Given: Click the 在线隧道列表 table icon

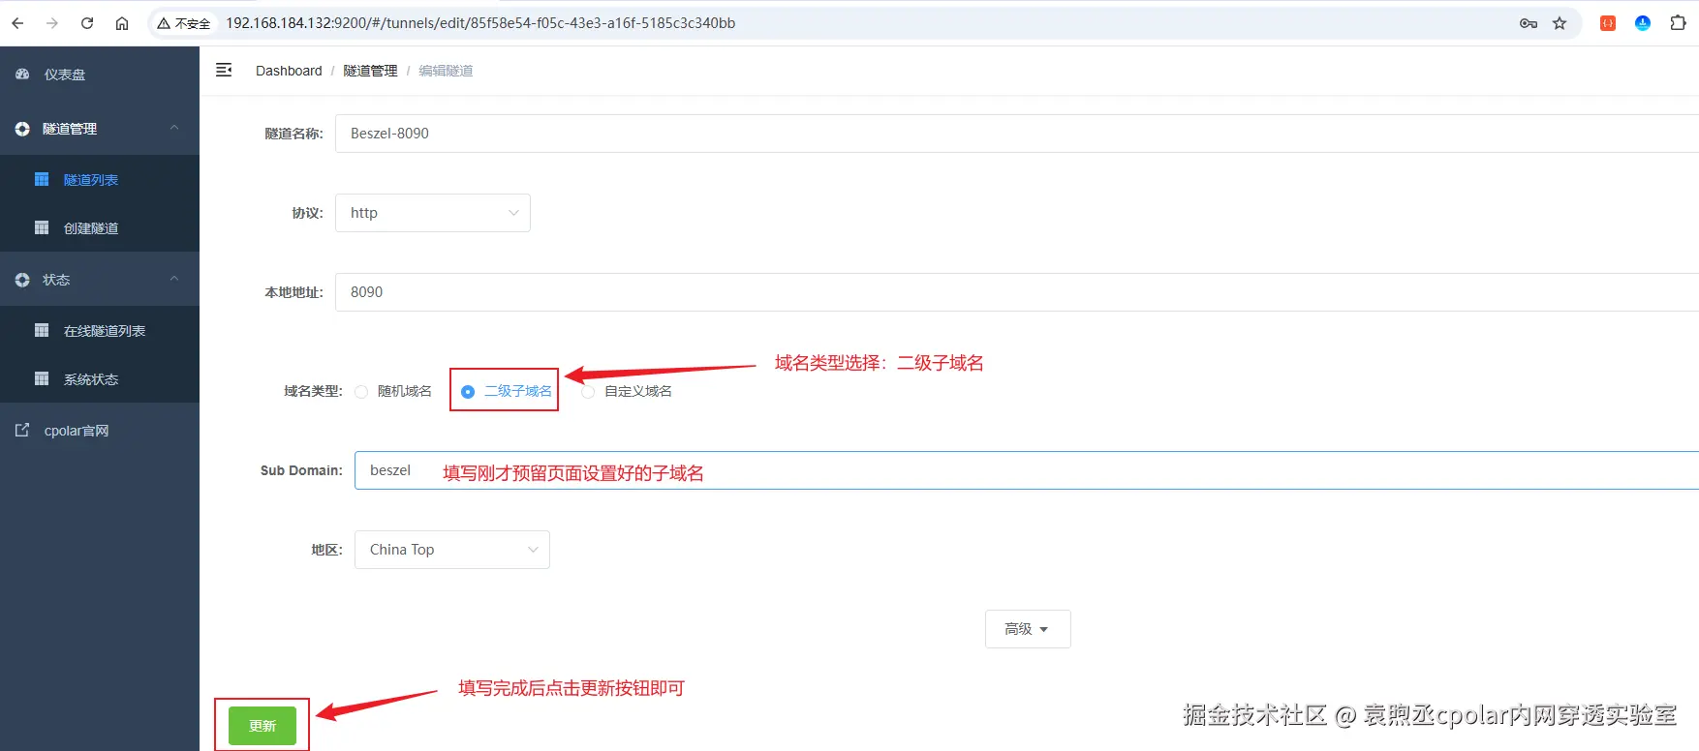Looking at the screenshot, I should click(42, 330).
